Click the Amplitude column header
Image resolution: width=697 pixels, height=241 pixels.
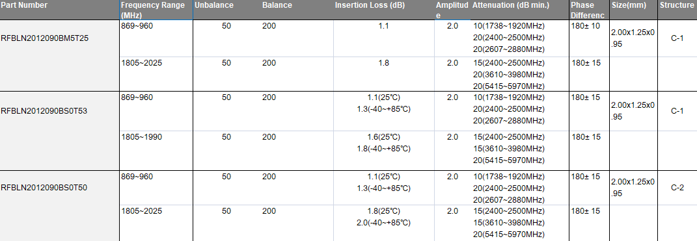(452, 10)
